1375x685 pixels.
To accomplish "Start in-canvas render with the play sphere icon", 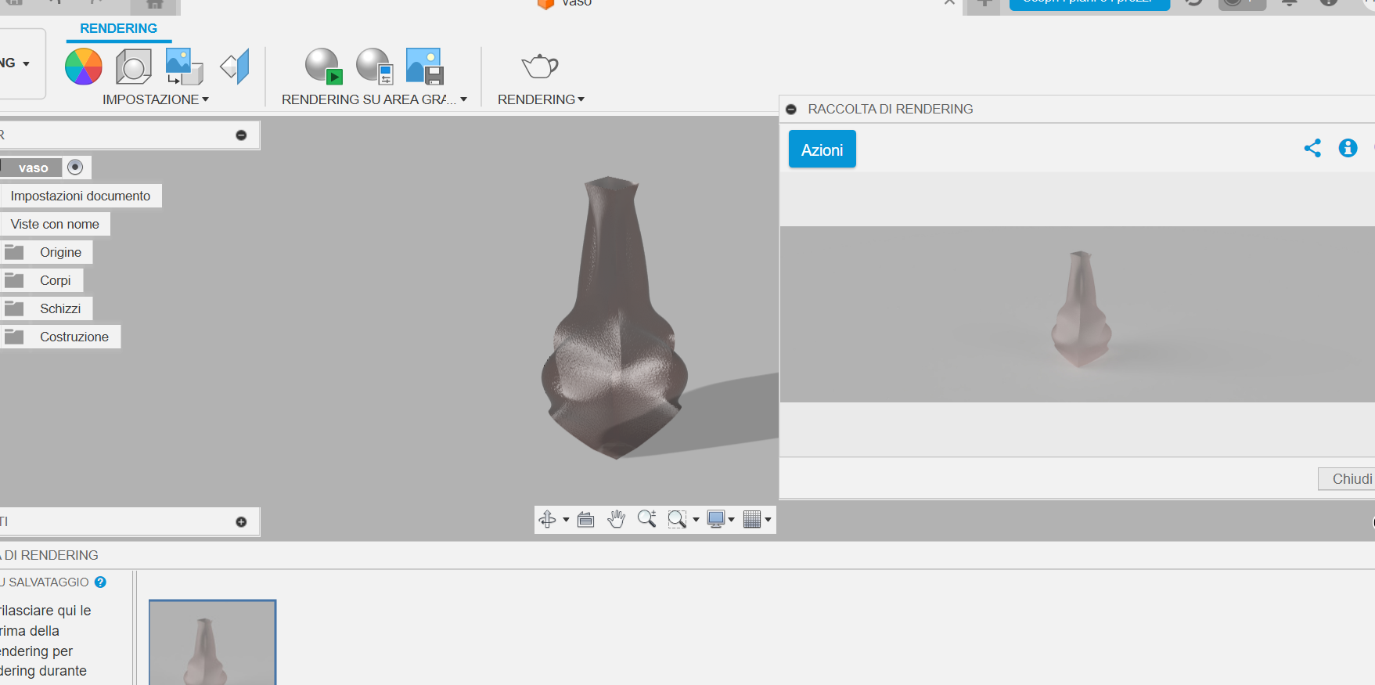I will tap(323, 67).
